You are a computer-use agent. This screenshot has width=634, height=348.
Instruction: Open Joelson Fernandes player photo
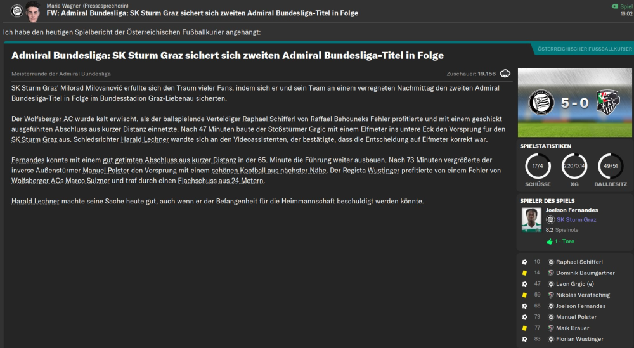pyautogui.click(x=531, y=220)
